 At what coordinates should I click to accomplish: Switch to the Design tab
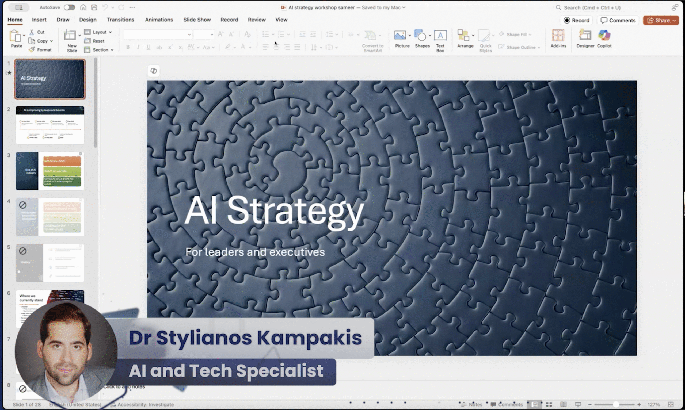(87, 20)
